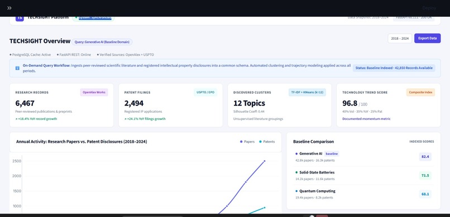Toggle Papers series in chart legend
Viewport: 450px width, 217px height.
247,142
